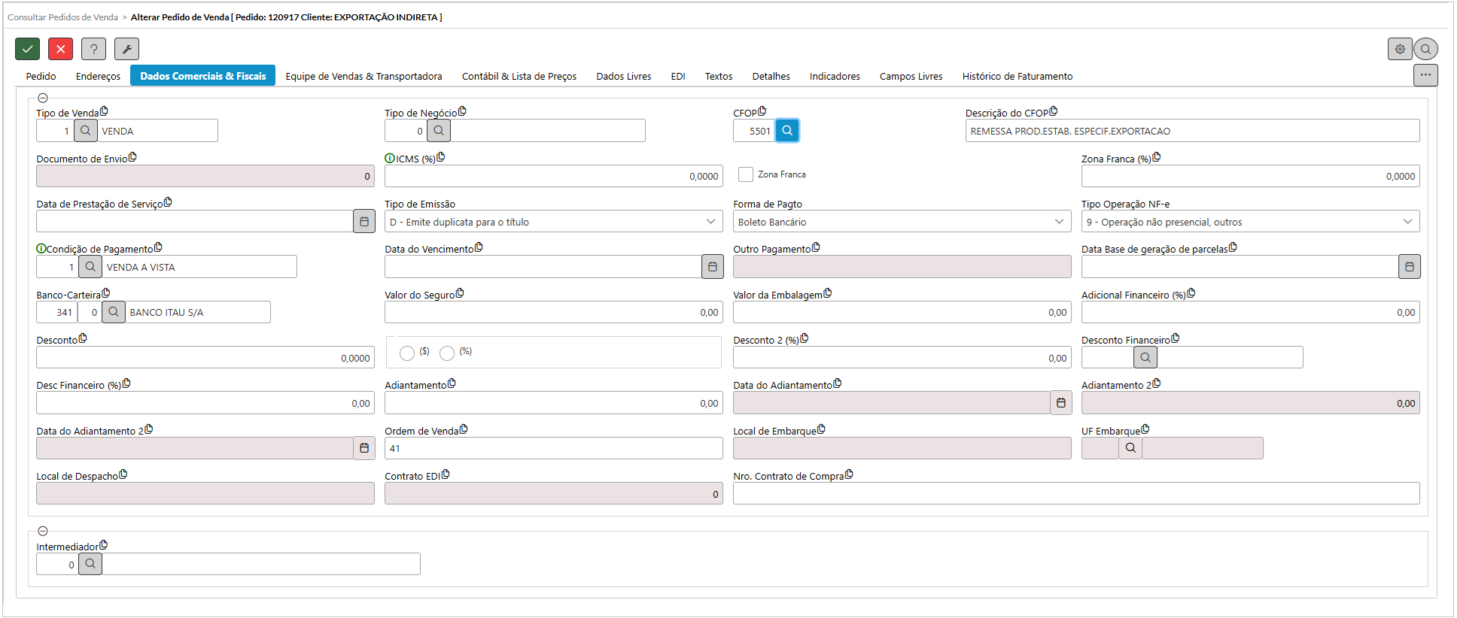Switch to the Dados Livres tab
The width and height of the screenshot is (1457, 618).
coord(624,76)
